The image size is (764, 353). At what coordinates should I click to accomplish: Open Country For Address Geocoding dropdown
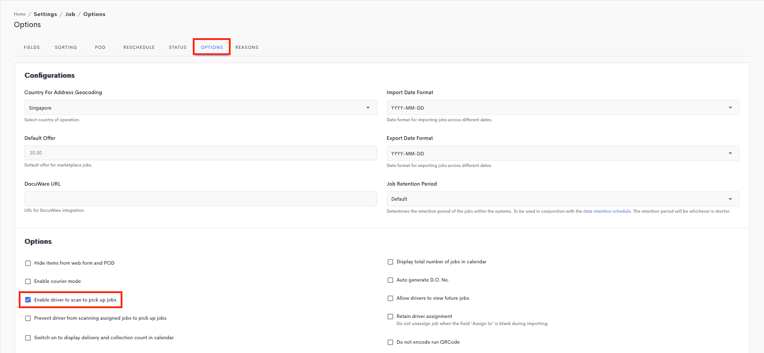[200, 107]
